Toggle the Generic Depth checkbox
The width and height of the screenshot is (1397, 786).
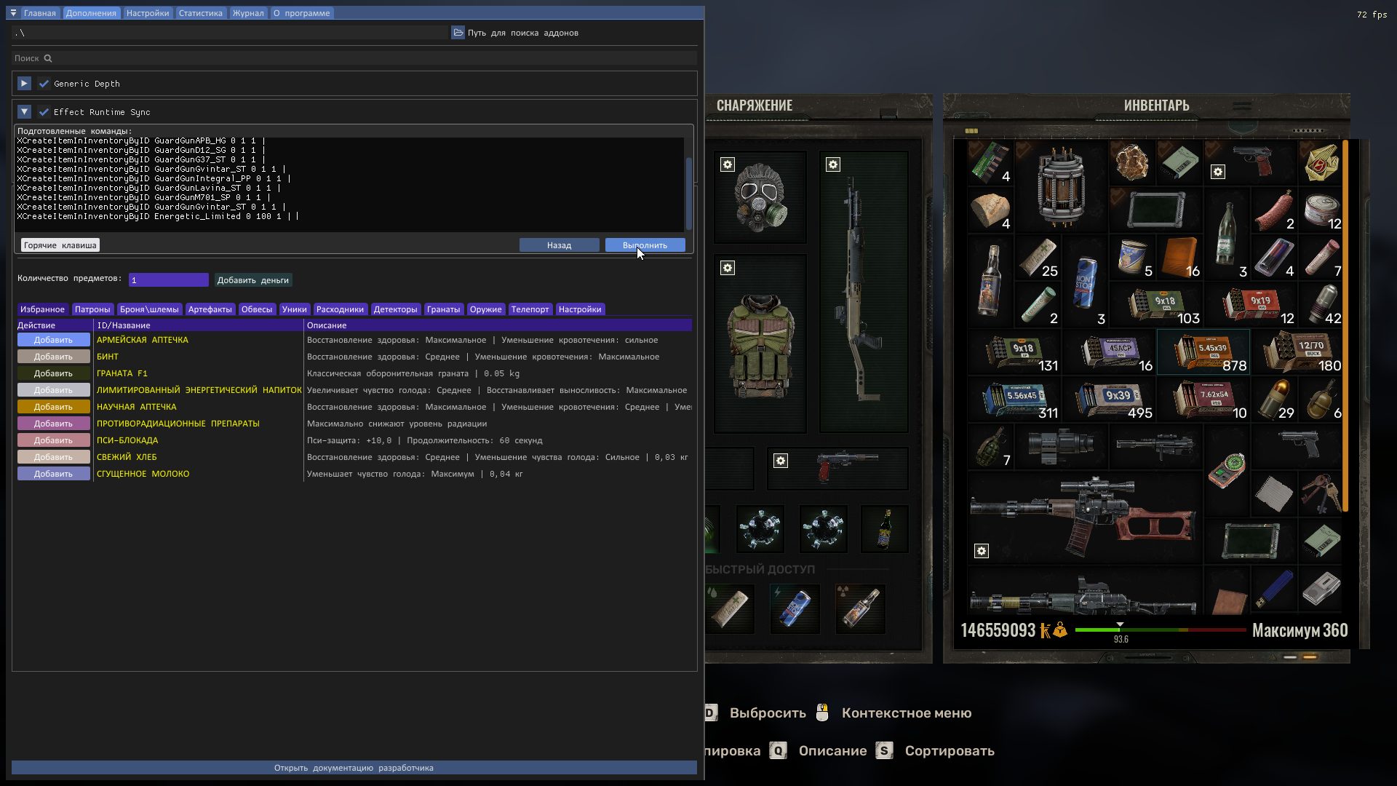44,83
